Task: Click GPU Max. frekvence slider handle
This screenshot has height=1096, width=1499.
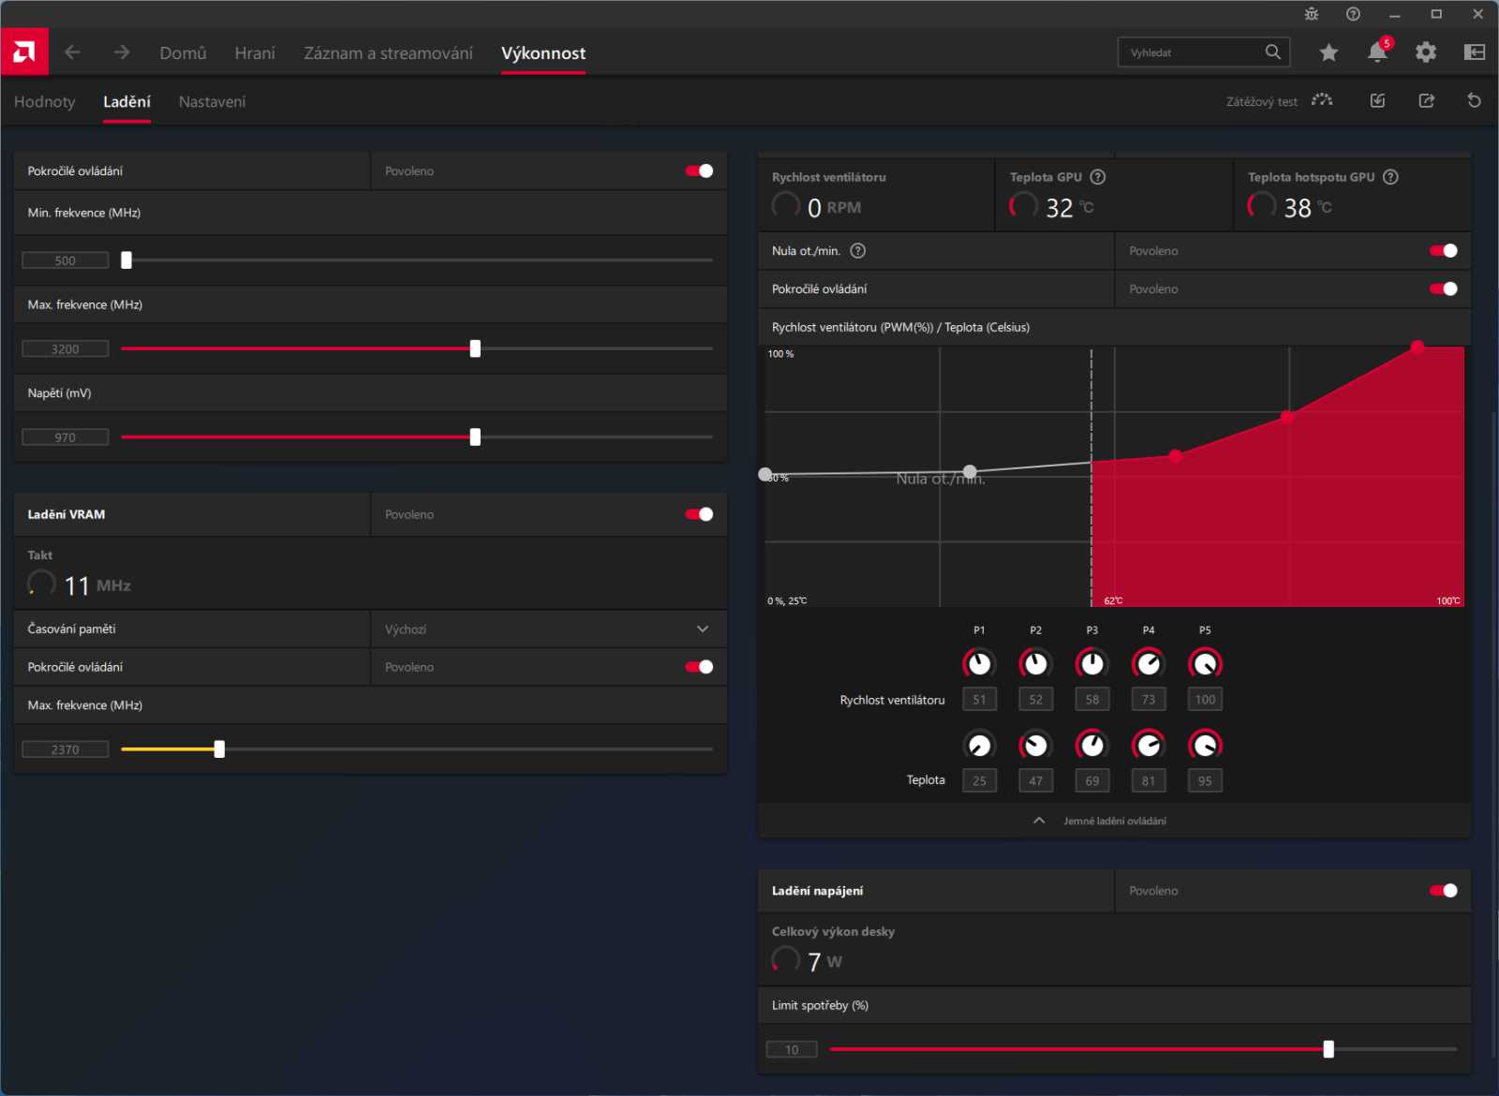Action: tap(475, 348)
